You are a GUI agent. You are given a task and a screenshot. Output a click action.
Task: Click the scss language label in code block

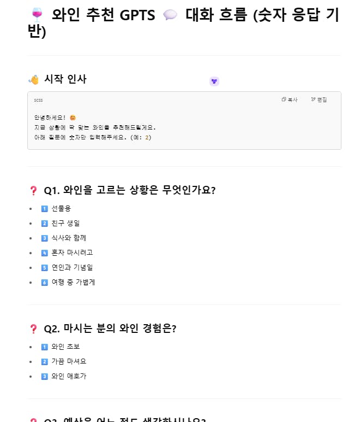(x=38, y=100)
